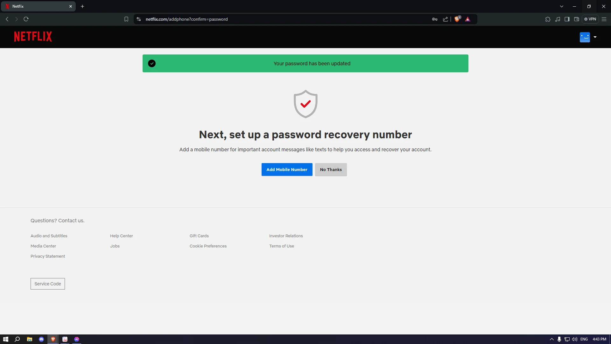Click Add Mobile Number button
This screenshot has height=344, width=611.
287,169
